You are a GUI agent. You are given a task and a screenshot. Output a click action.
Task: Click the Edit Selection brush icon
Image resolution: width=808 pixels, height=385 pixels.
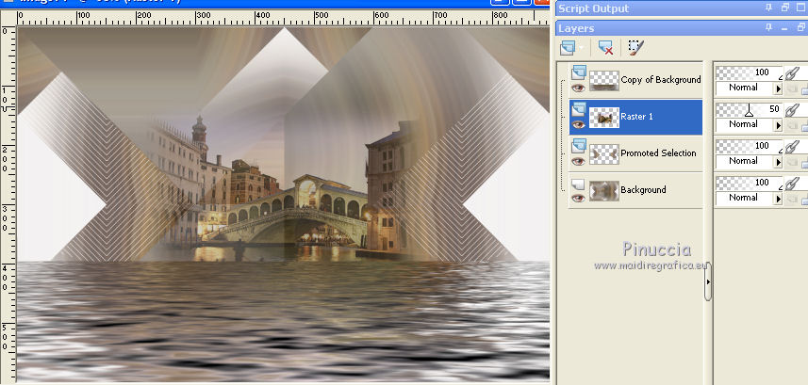635,48
